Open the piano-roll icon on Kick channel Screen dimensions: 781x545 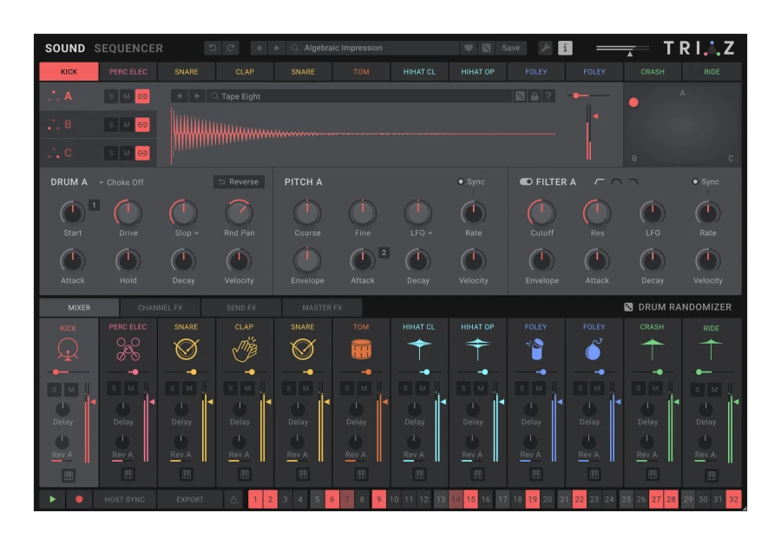coord(69,476)
